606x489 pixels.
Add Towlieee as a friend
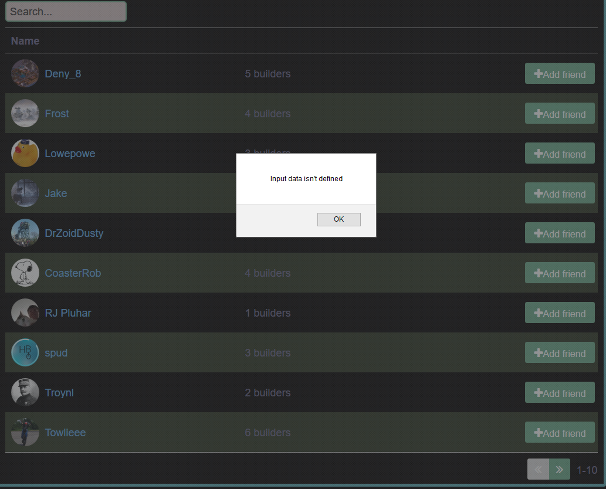[x=559, y=432]
